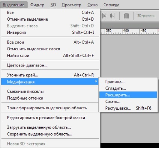Toggle Редактировать в режиме быстрой маски
Screen dimensions: 159x148
[x=50, y=118]
